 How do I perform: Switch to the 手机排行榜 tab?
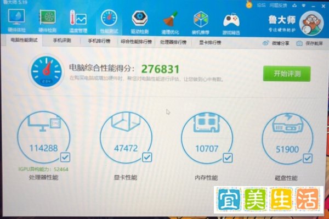tap(99, 41)
